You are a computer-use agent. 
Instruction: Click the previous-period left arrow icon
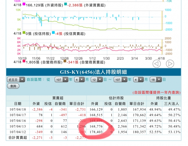[x=157, y=64]
